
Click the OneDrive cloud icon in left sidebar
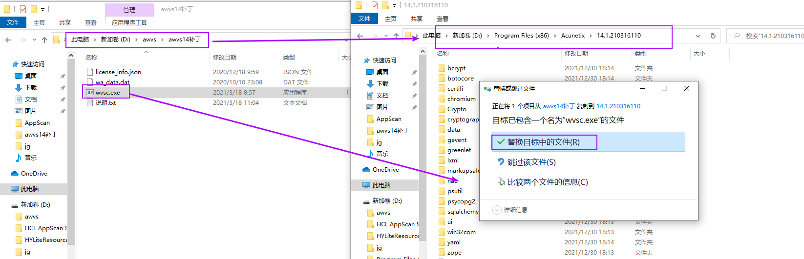click(15, 174)
